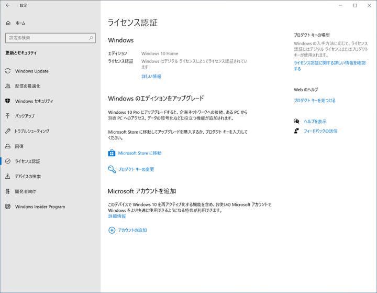This screenshot has width=377, height=293.
Task: Click the Microsoft Store に移動 link
Action: 139,153
